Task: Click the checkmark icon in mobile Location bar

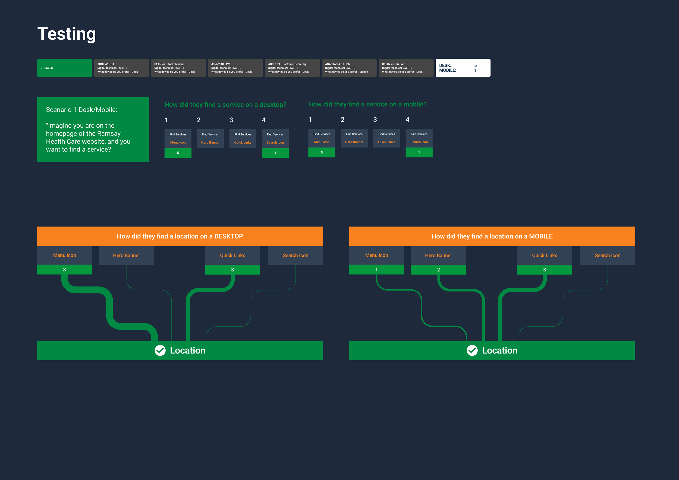Action: coord(472,350)
